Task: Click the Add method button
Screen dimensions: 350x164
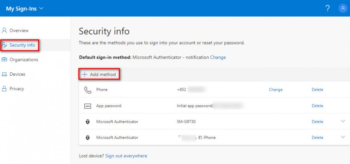Action: pyautogui.click(x=99, y=74)
